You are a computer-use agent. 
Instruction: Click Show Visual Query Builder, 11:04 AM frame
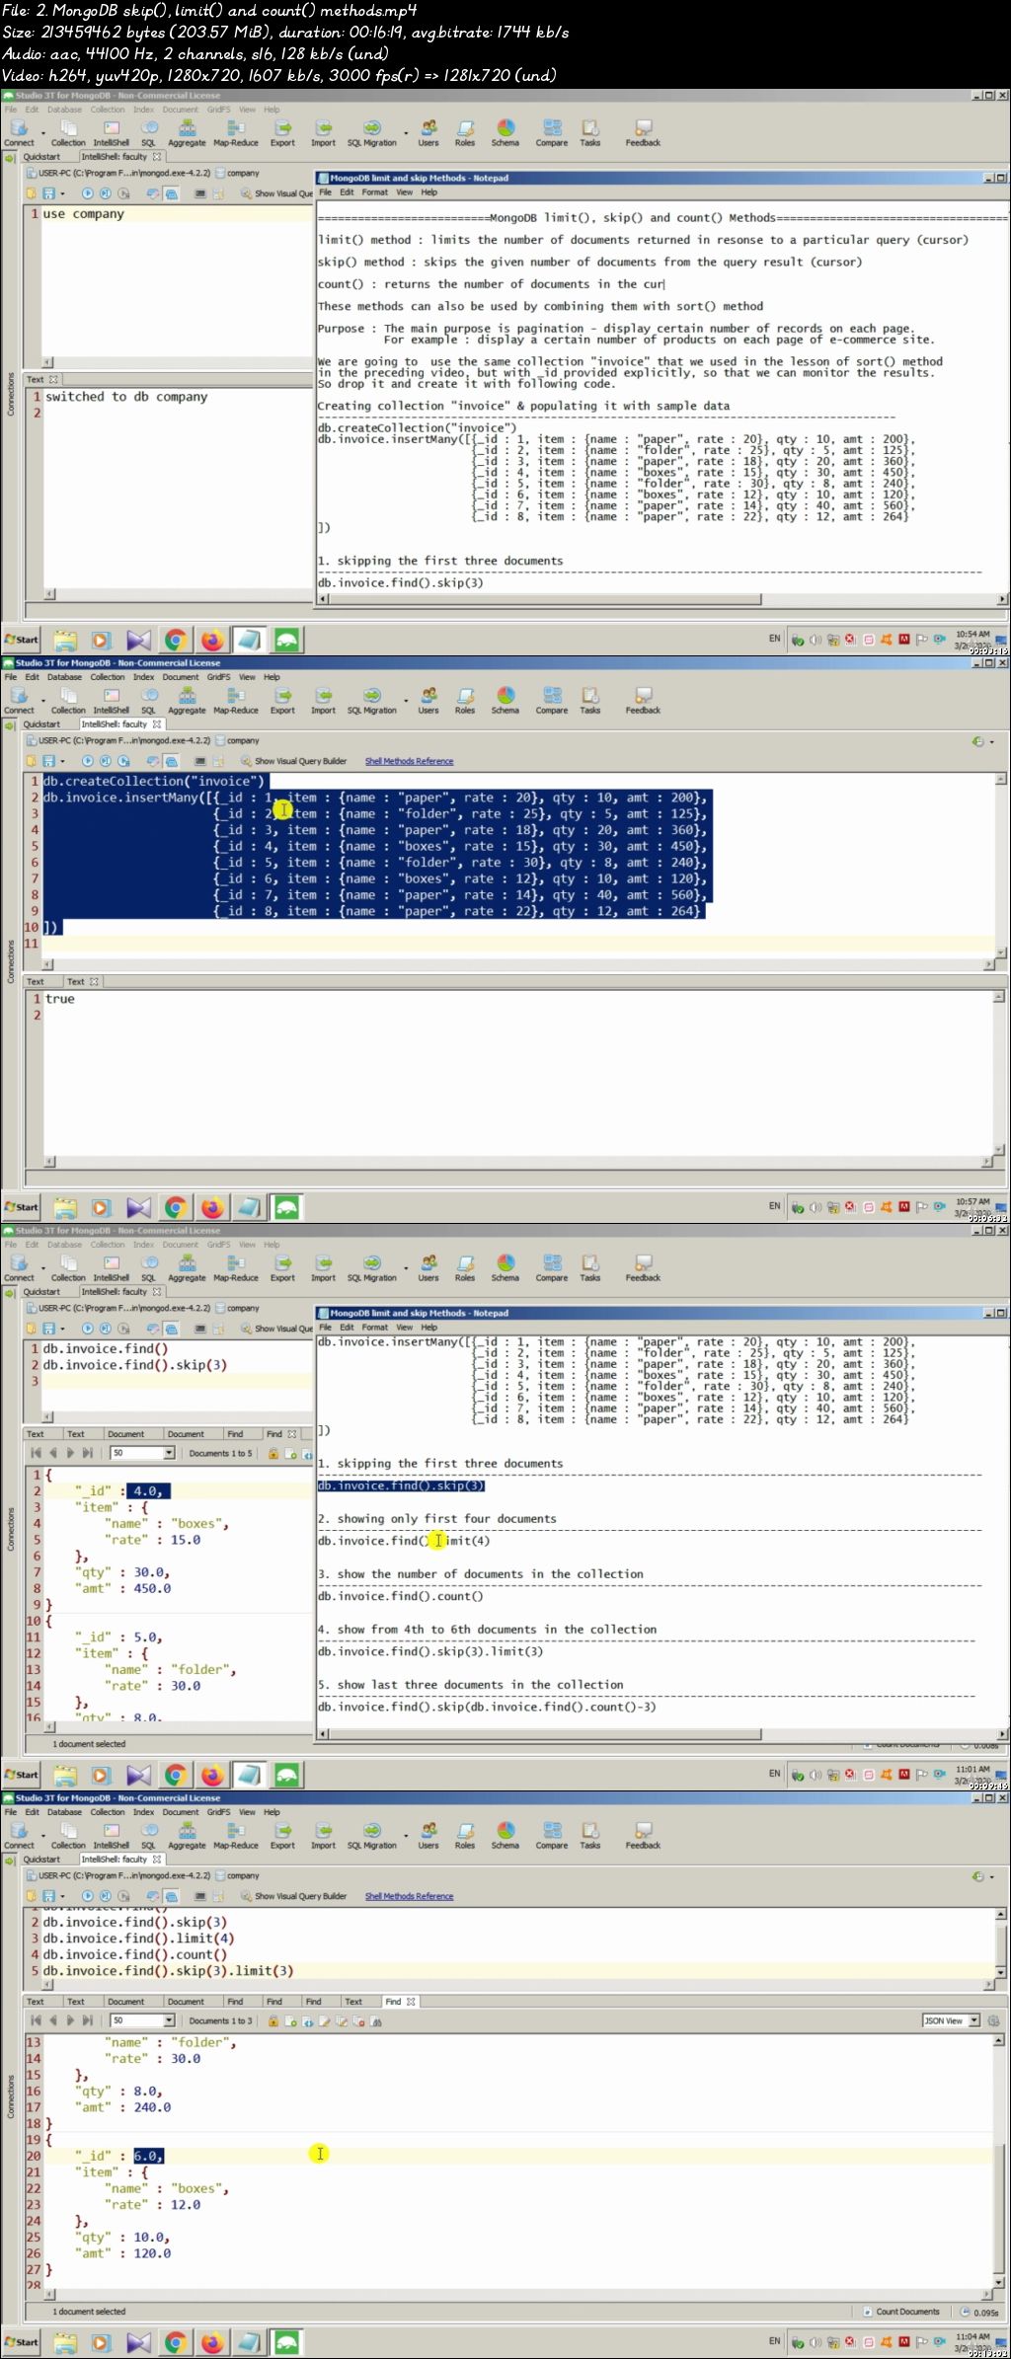click(294, 1896)
